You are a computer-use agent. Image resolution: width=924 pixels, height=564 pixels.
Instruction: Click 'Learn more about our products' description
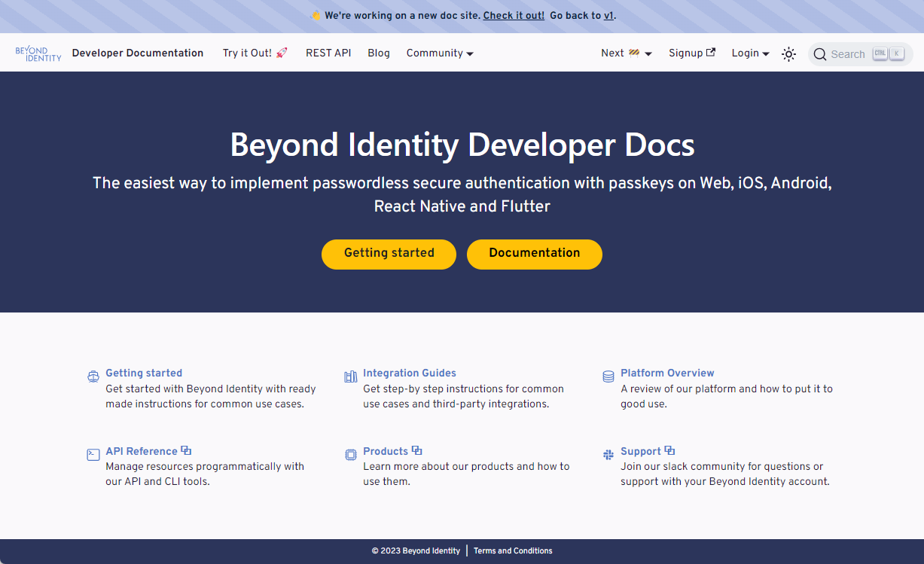coord(466,474)
